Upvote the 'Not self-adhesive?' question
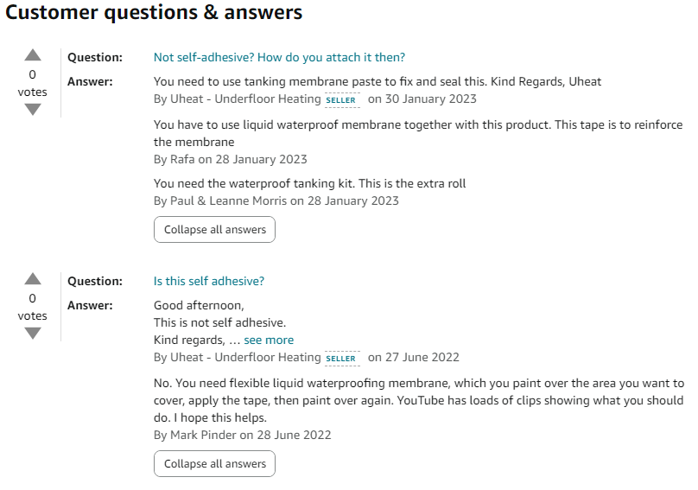This screenshot has width=698, height=490. 33,56
